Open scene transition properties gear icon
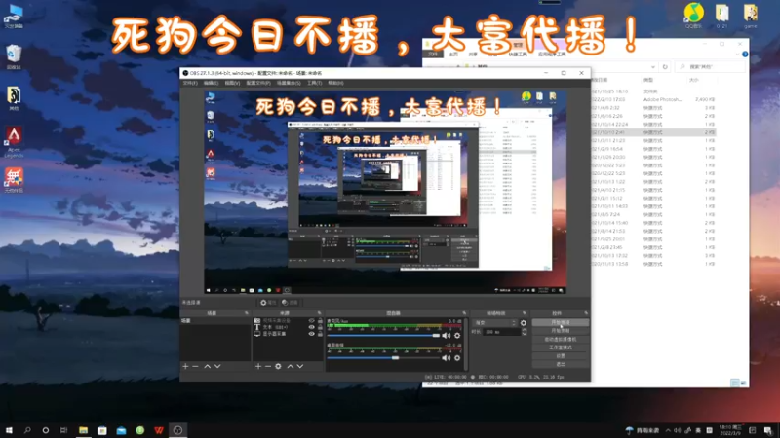 click(524, 323)
